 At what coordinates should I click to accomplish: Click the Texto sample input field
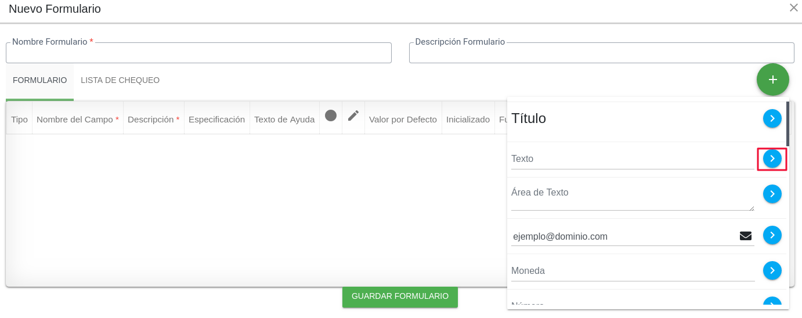point(632,159)
